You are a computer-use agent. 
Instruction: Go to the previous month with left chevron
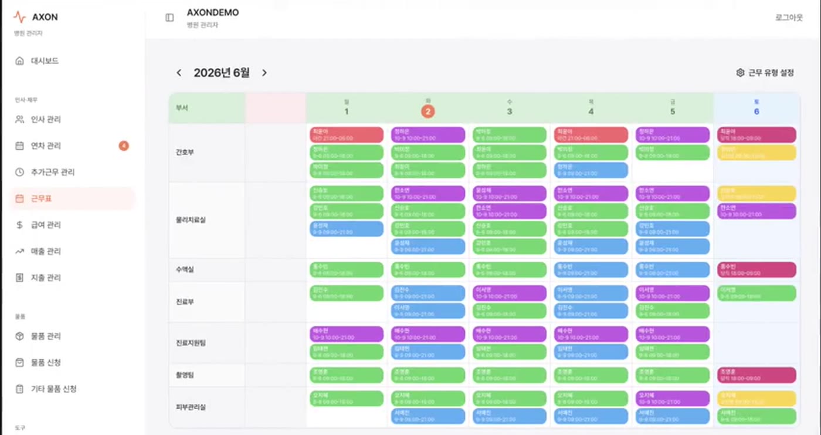coord(179,73)
